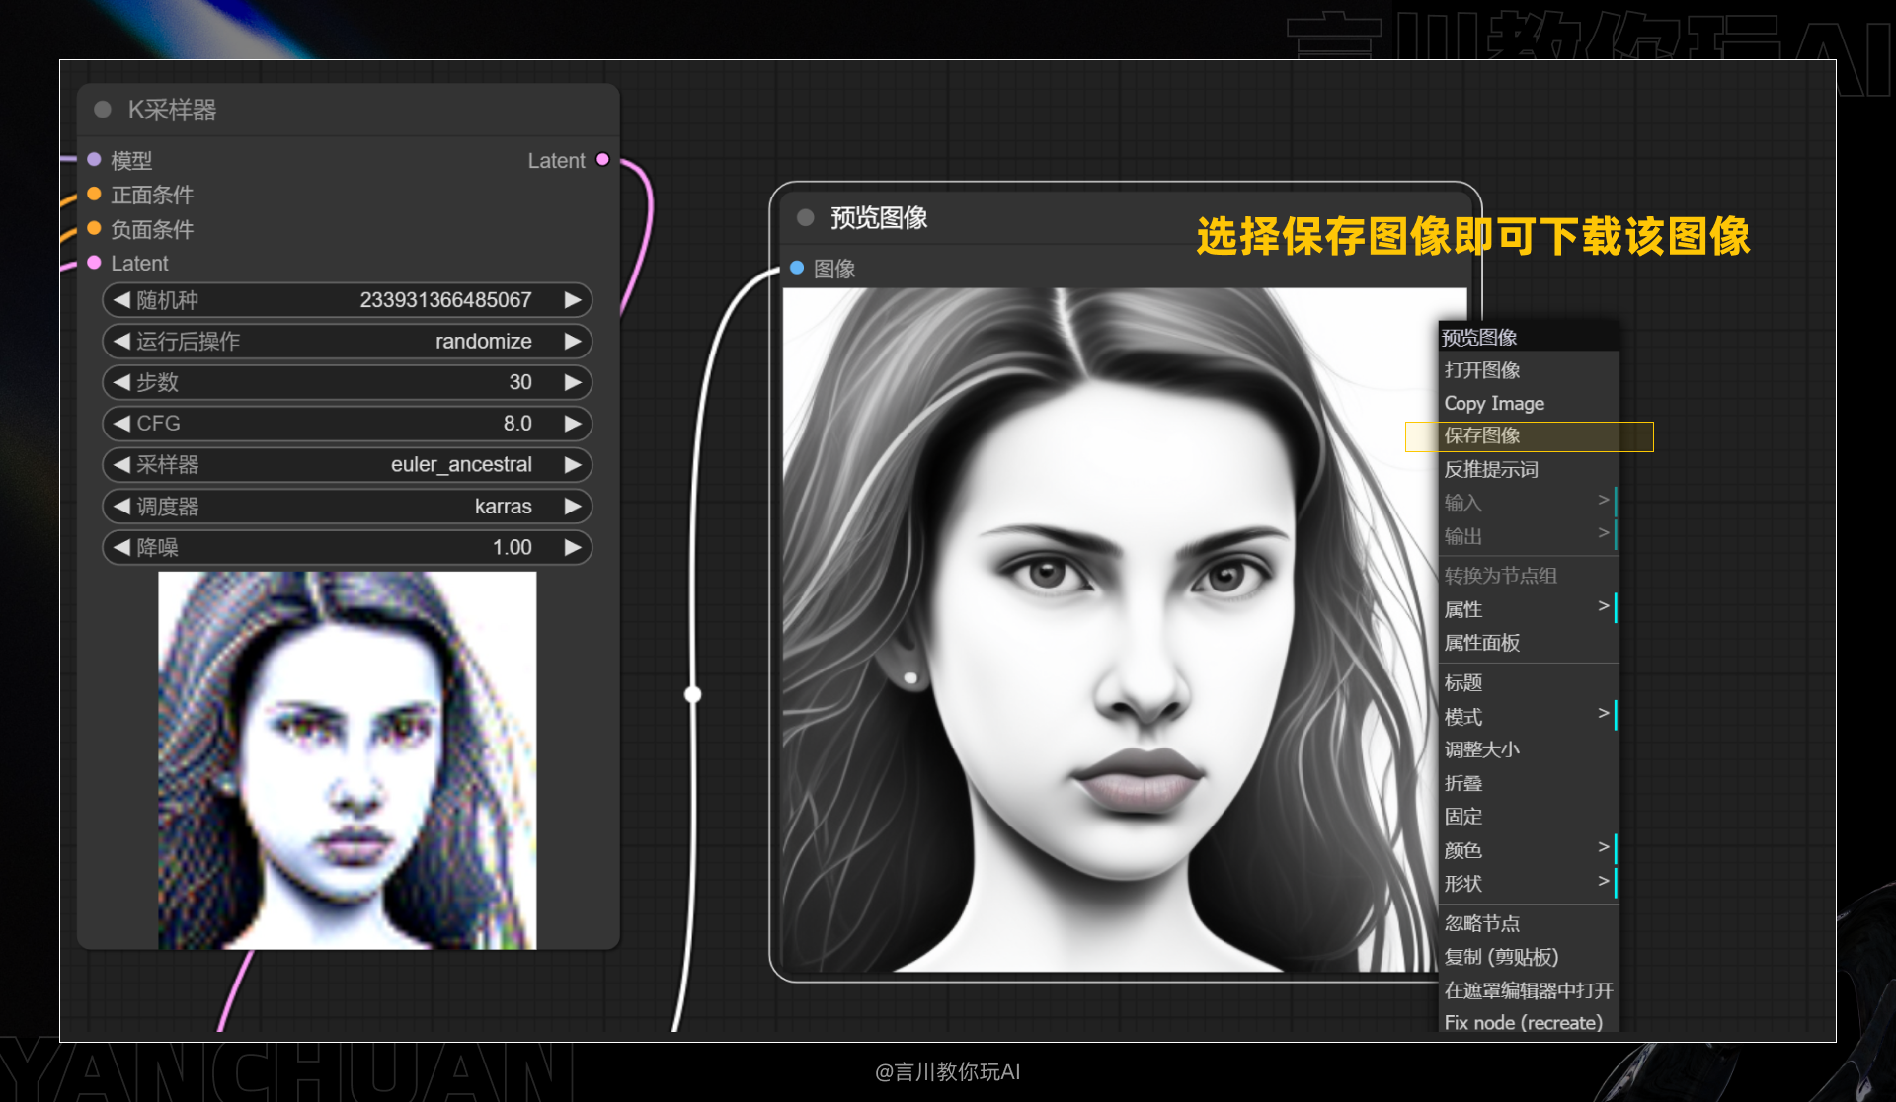1896x1102 pixels.
Task: Choose Fix node (recreate) from the menu
Action: [x=1529, y=1022]
